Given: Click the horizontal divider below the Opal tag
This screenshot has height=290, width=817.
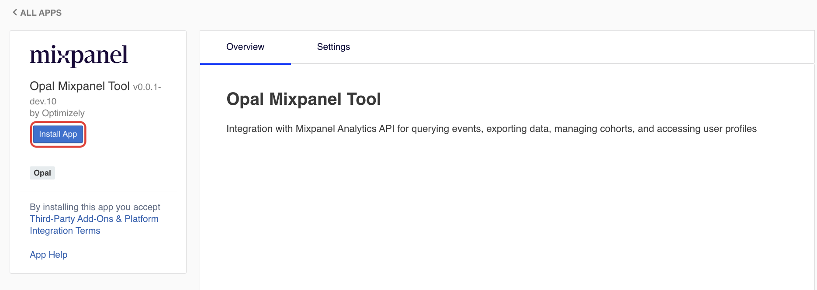Looking at the screenshot, I should 98,191.
